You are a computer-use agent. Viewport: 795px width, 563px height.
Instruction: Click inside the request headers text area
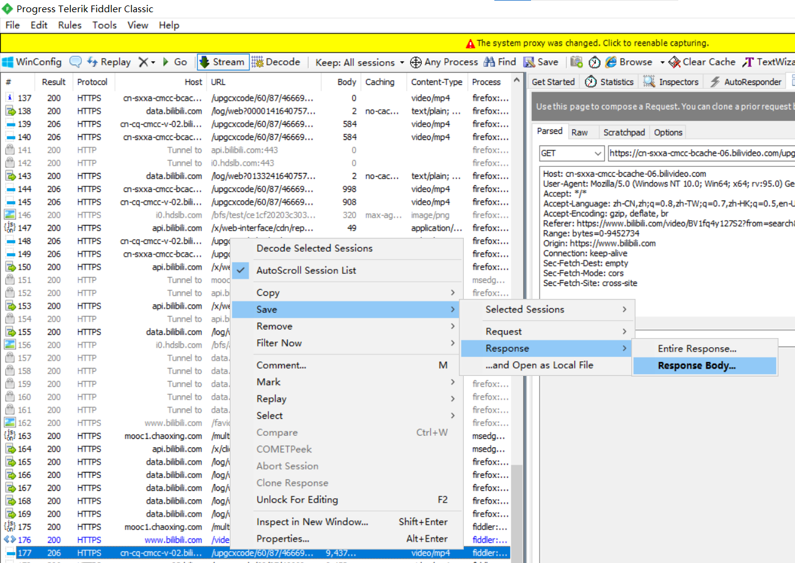(x=667, y=240)
